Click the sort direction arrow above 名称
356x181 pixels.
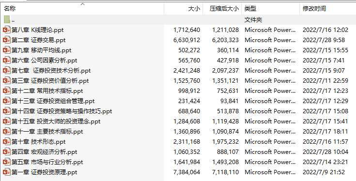[83, 4]
